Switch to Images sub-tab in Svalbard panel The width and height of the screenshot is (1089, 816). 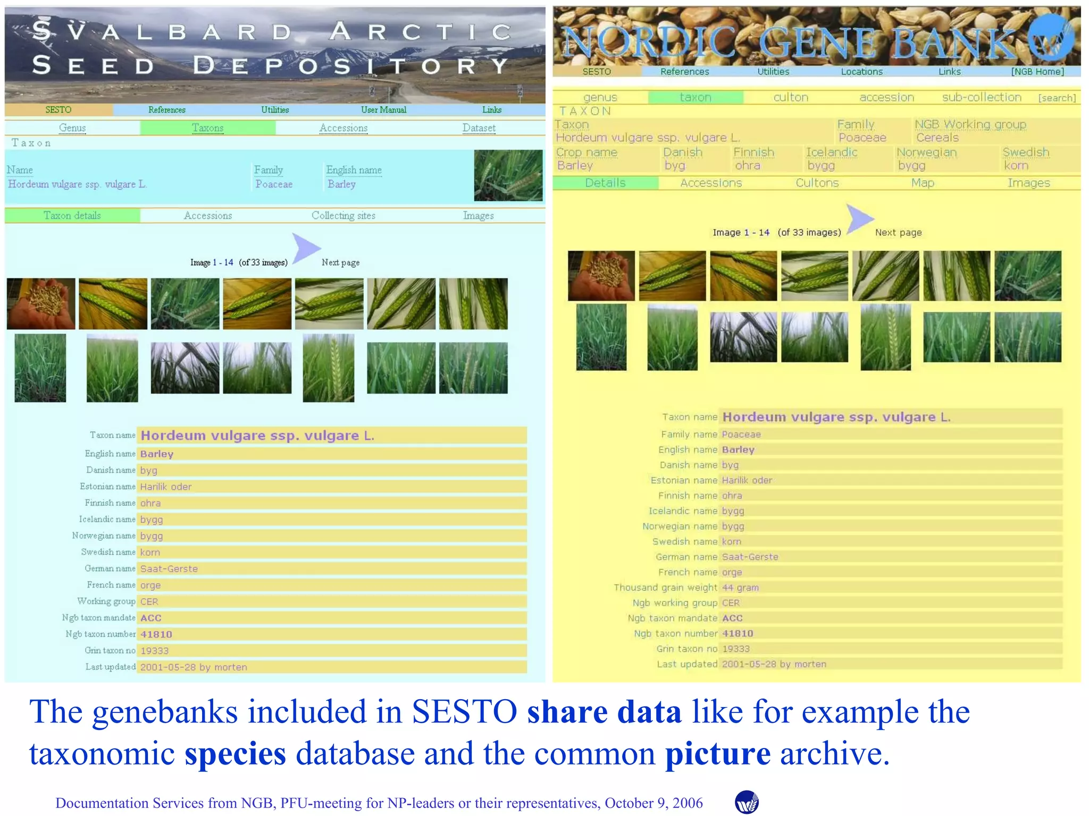pos(479,216)
